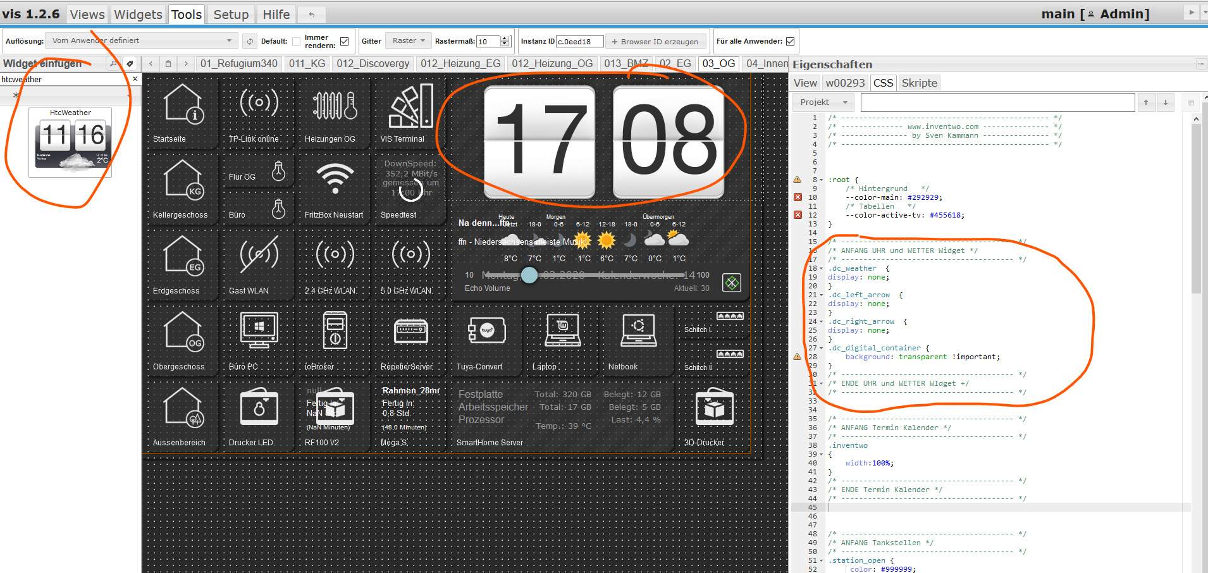Click the Echo Volume slider handle

(x=529, y=274)
